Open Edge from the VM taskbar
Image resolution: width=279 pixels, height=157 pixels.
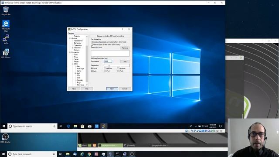[x=68, y=126]
